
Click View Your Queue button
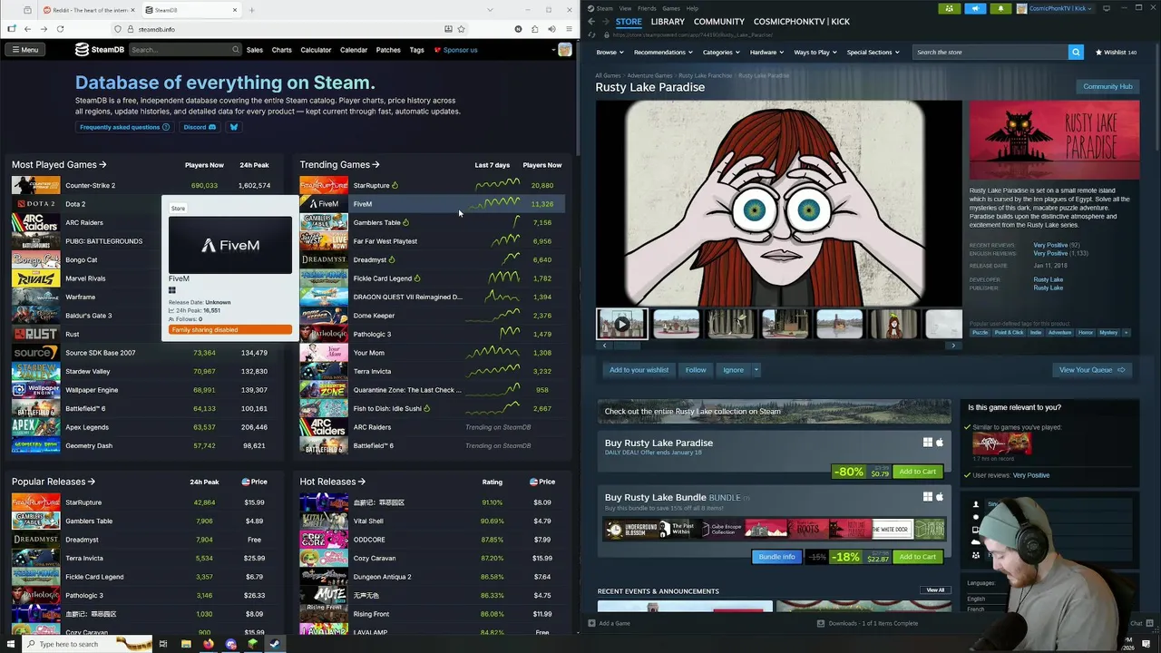click(1091, 370)
